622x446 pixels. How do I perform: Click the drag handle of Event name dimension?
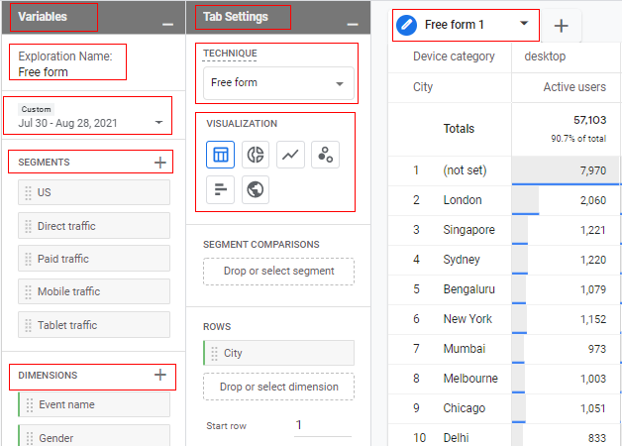point(30,404)
